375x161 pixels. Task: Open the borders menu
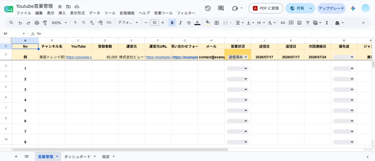pyautogui.click(x=216, y=23)
